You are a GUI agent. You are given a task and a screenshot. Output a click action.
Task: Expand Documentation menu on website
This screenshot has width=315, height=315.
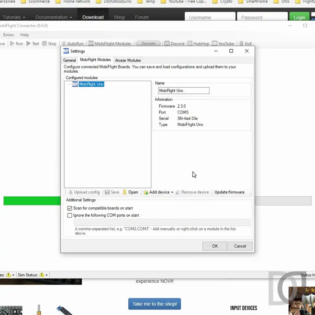click(54, 17)
